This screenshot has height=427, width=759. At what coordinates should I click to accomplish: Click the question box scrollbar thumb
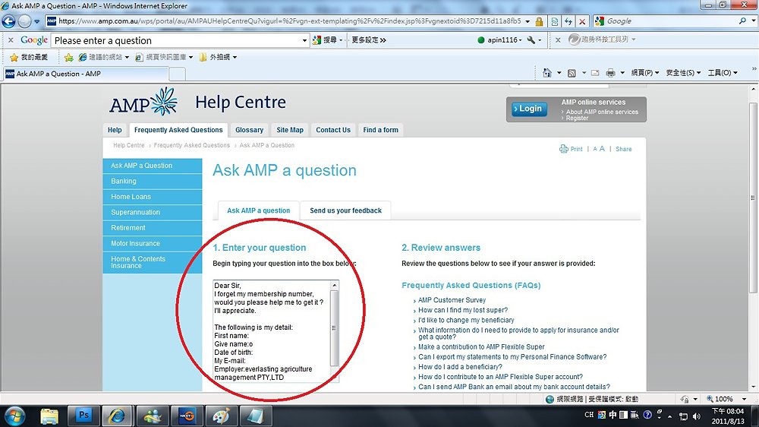tap(334, 327)
